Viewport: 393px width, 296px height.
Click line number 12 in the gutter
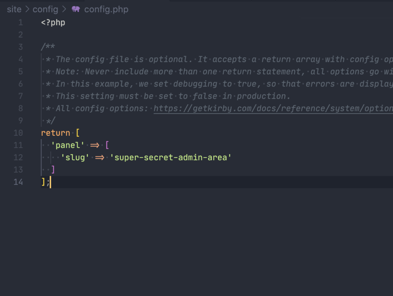point(18,158)
